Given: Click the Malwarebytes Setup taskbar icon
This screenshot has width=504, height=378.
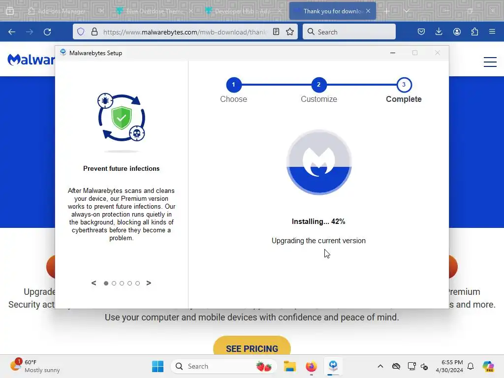Looking at the screenshot, I should click(333, 366).
